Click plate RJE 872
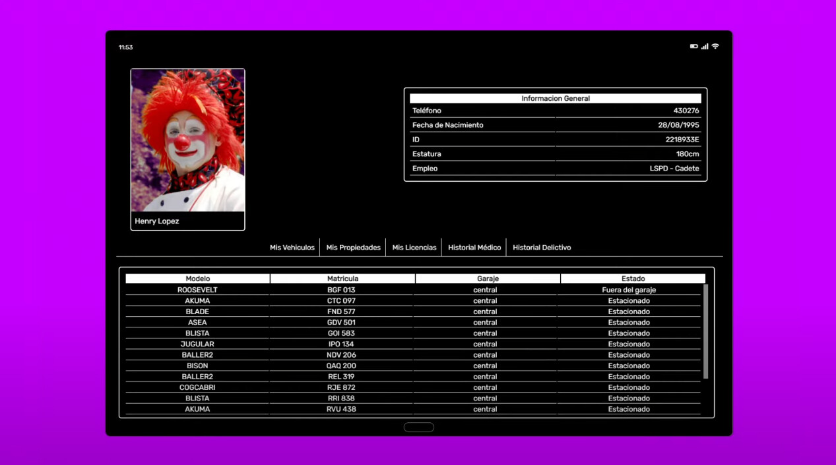836x465 pixels. tap(341, 387)
